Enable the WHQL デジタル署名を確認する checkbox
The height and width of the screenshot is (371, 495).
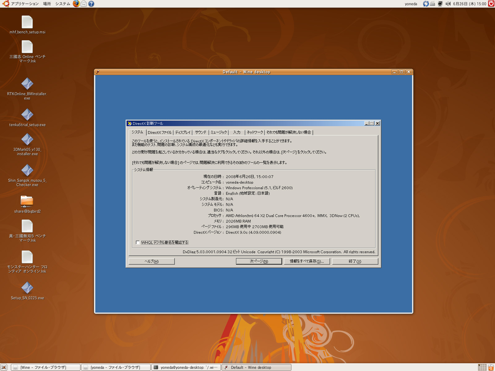pos(138,242)
